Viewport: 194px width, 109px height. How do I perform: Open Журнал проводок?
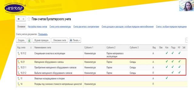(x=41, y=40)
